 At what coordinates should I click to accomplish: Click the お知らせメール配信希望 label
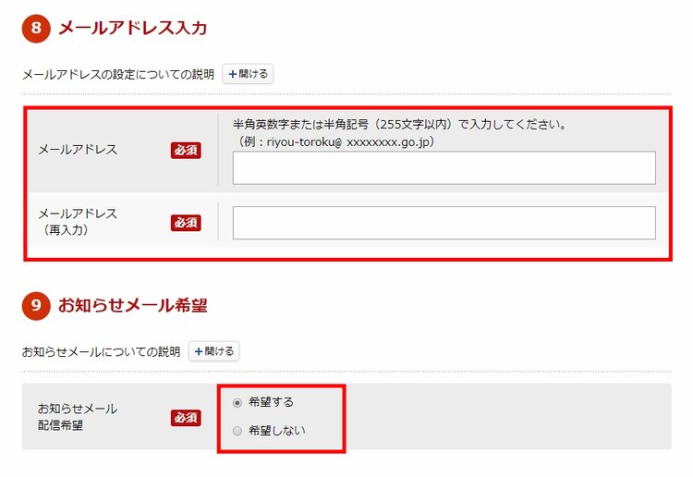coord(78,417)
